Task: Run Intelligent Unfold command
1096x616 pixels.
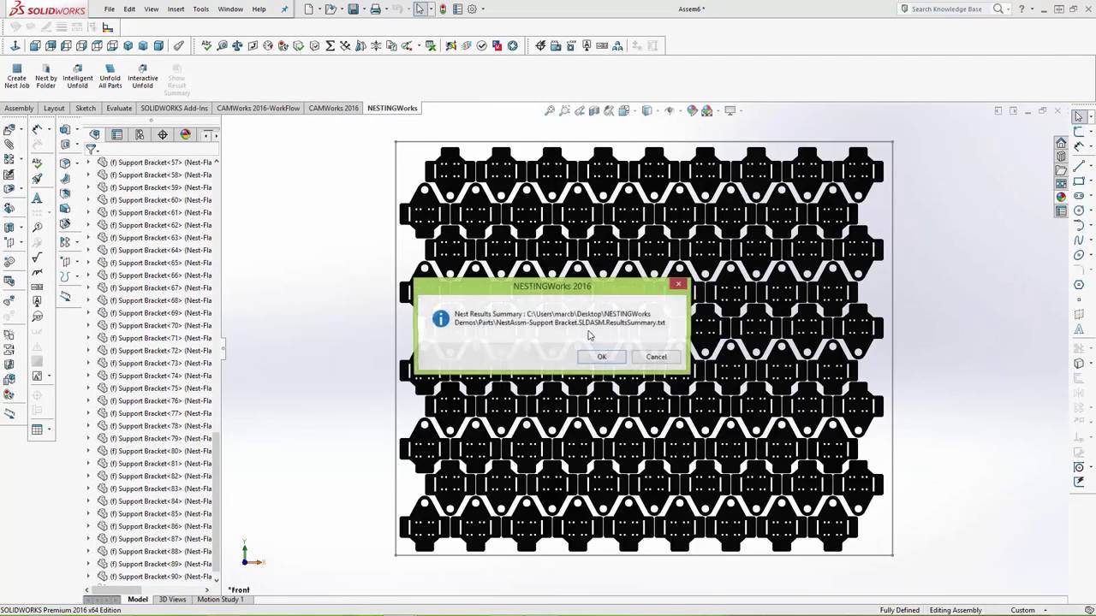Action: [77, 76]
